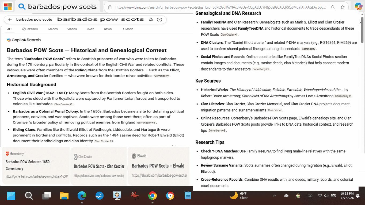The height and width of the screenshot is (205, 365).
Task: Expand side panel arrow at right edge
Action: 360,23
